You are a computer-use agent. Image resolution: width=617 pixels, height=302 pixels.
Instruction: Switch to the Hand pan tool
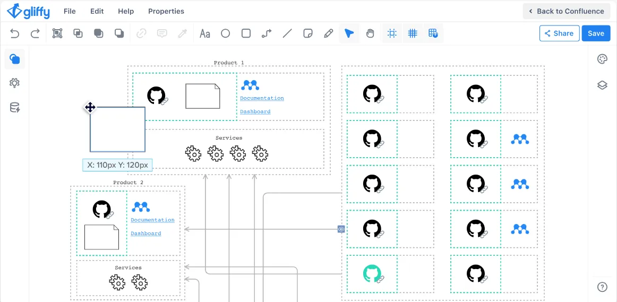(x=370, y=33)
